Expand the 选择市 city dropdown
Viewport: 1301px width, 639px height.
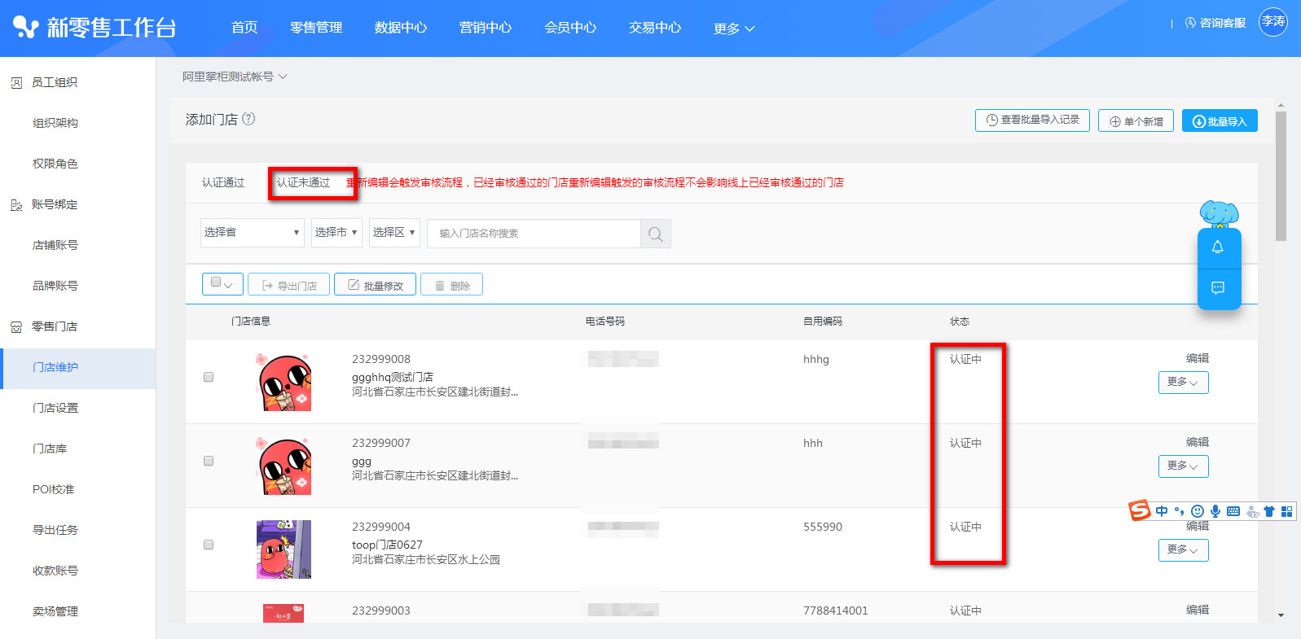tap(336, 233)
